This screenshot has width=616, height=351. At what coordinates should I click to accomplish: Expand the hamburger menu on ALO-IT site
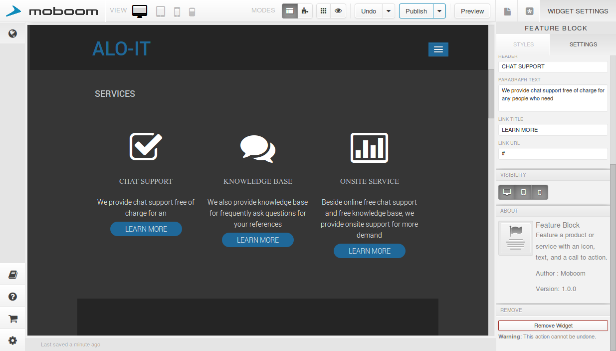438,49
